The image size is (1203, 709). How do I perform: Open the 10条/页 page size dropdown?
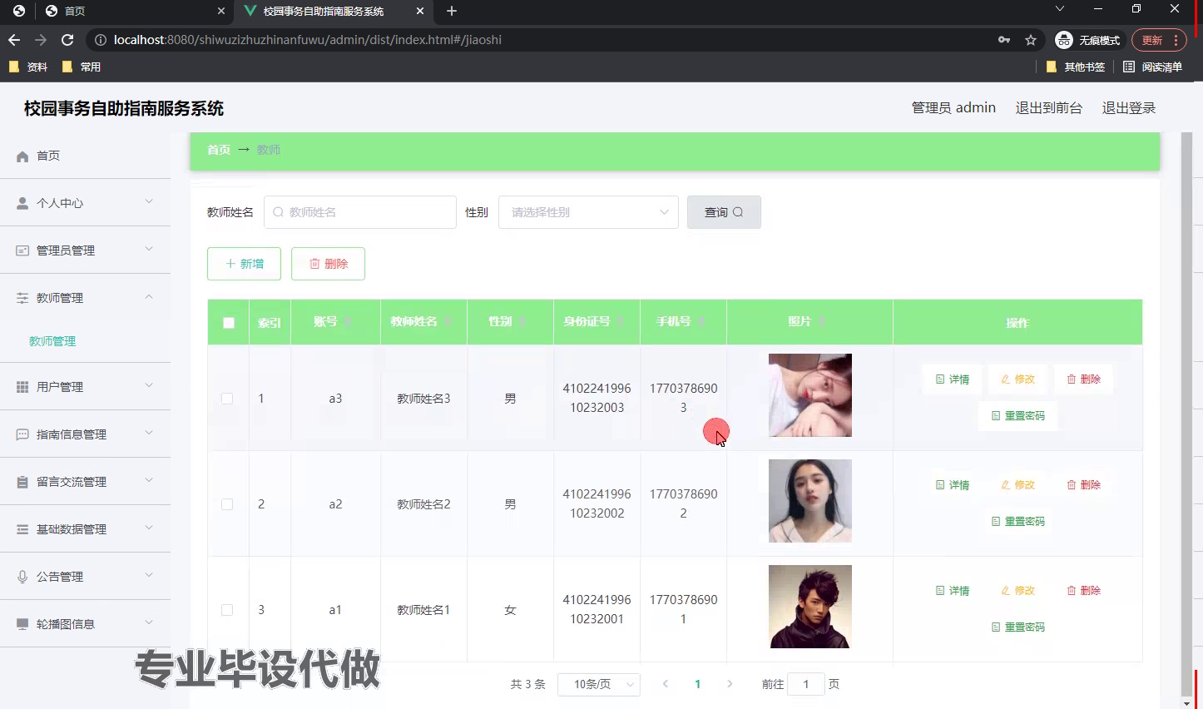[x=599, y=684]
